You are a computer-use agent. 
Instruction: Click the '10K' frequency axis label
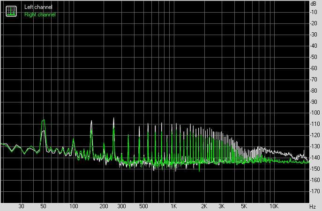tap(274, 206)
